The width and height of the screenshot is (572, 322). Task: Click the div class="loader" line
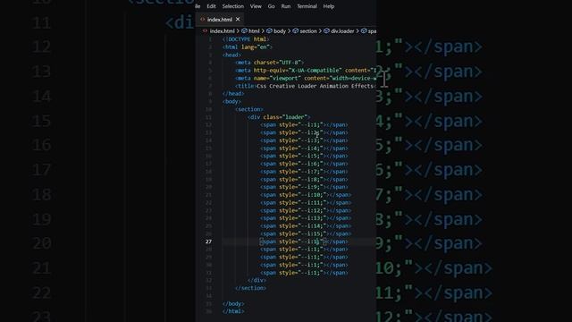(x=279, y=117)
